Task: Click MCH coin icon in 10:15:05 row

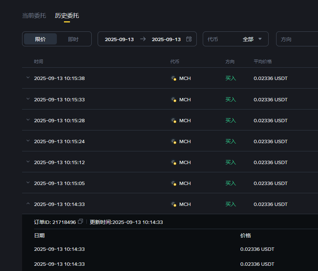Action: tap(174, 184)
